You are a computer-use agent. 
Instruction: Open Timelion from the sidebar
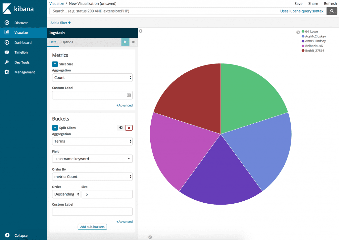pos(21,52)
